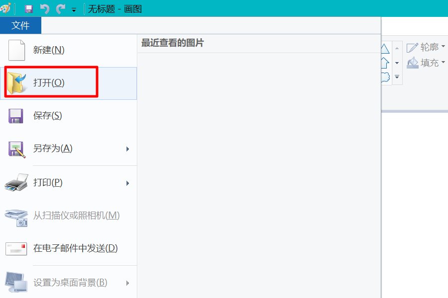Open the 填充 dropdown arrow
This screenshot has width=448, height=298.
(x=443, y=63)
